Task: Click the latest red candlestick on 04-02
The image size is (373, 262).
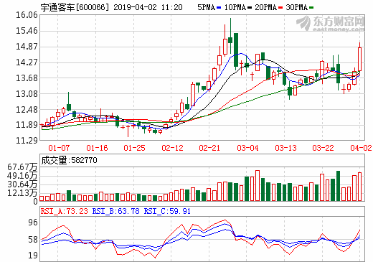Action: pos(359,59)
